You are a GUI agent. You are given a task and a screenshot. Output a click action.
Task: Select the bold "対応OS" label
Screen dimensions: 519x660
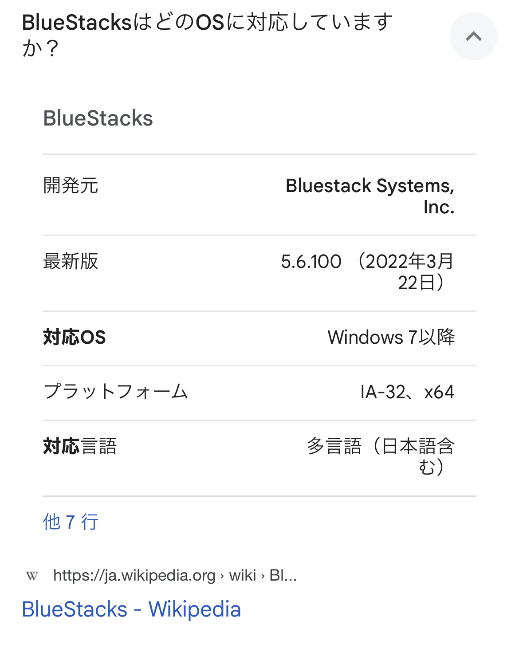[x=75, y=338]
